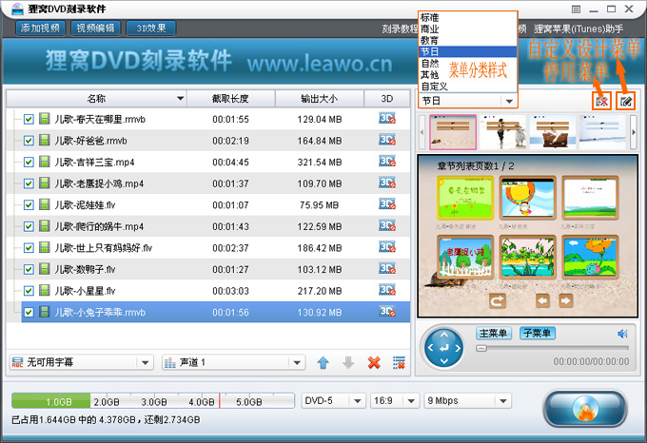Open the title bar menu options icon
647x443 pixels.
[x=576, y=10]
